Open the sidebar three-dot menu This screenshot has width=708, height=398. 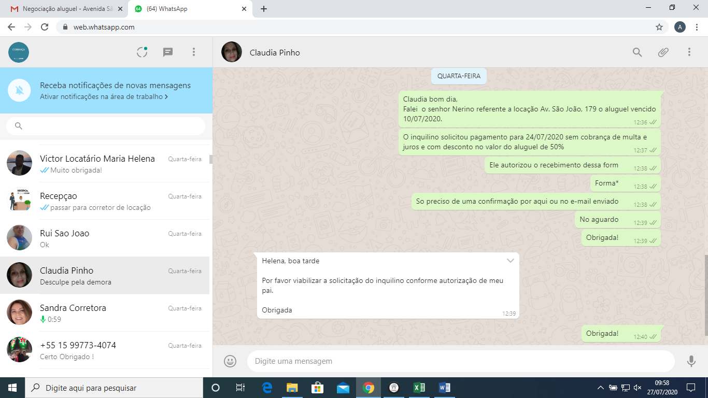tap(193, 52)
